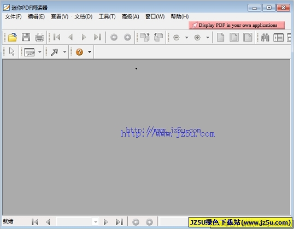The height and width of the screenshot is (229, 294).
Task: Pick the arrow drawing tool
Action: (x=55, y=52)
